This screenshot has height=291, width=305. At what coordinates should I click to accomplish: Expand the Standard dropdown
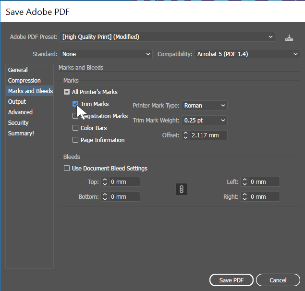click(106, 54)
